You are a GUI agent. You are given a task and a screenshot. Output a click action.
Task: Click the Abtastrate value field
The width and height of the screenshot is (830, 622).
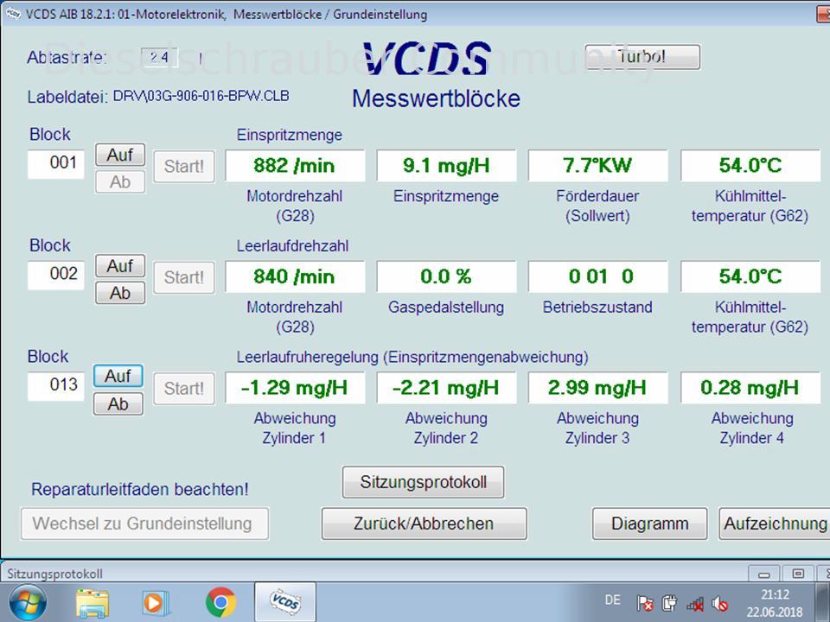[159, 57]
